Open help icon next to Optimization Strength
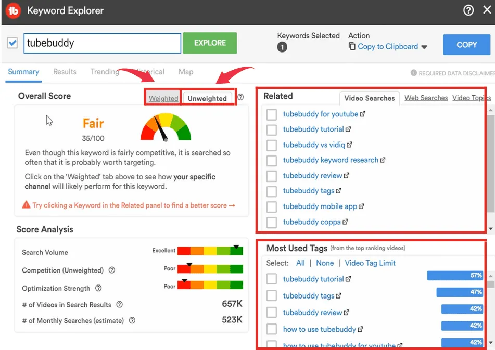The image size is (495, 350). tap(98, 288)
